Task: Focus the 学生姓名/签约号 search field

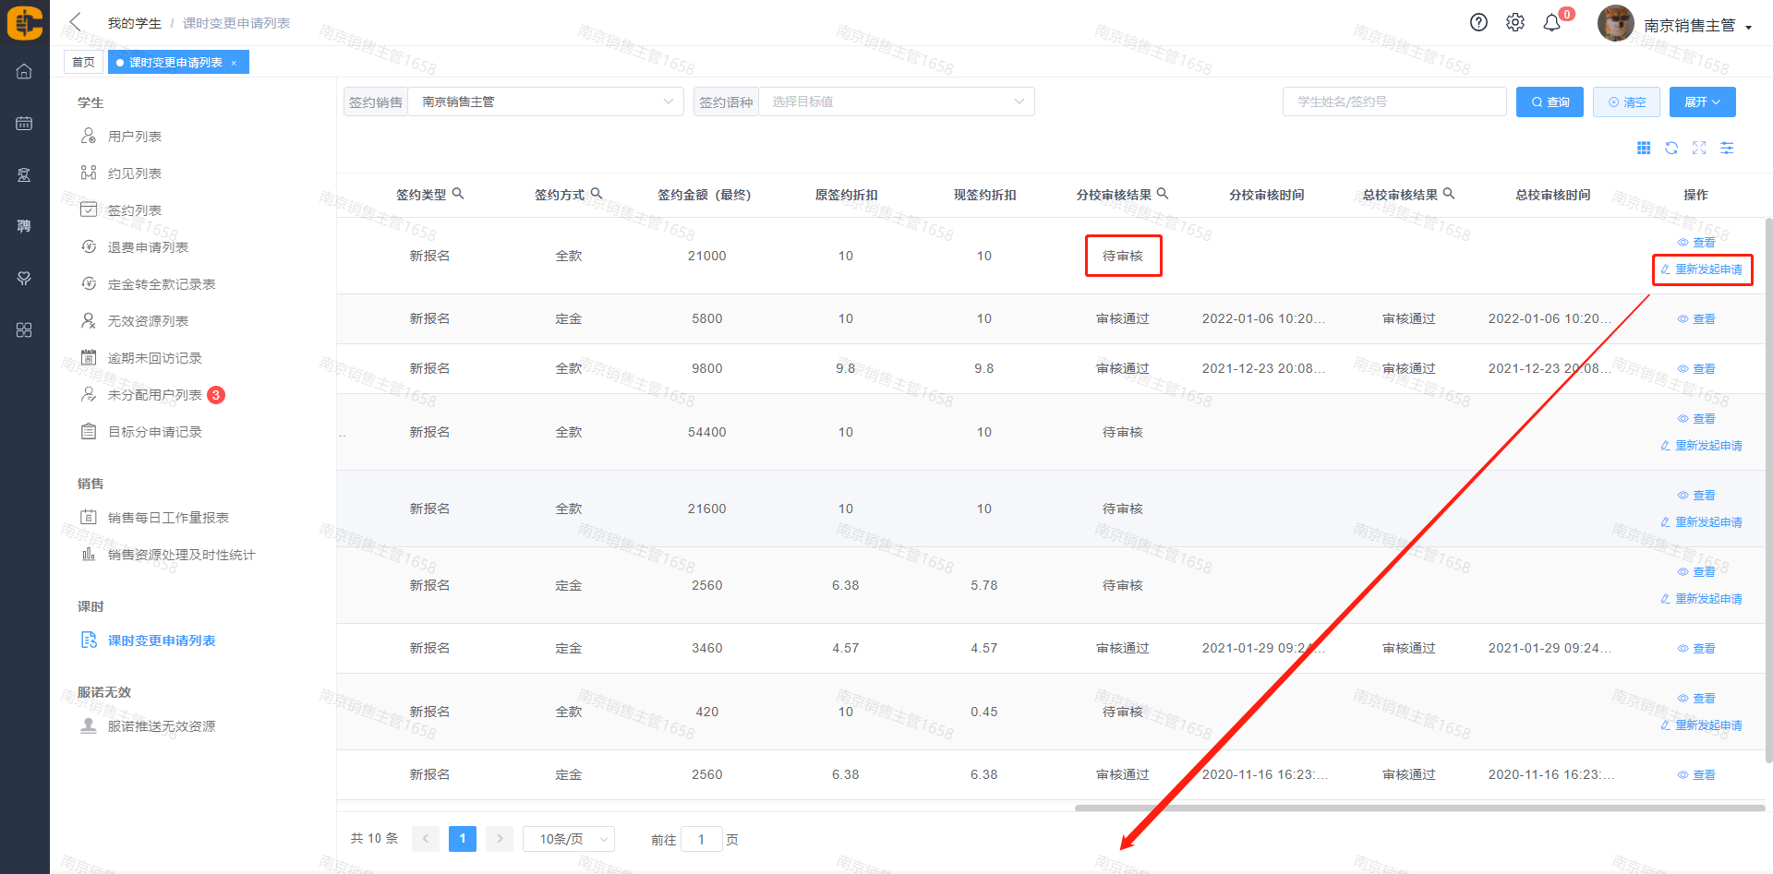Action: (1393, 102)
